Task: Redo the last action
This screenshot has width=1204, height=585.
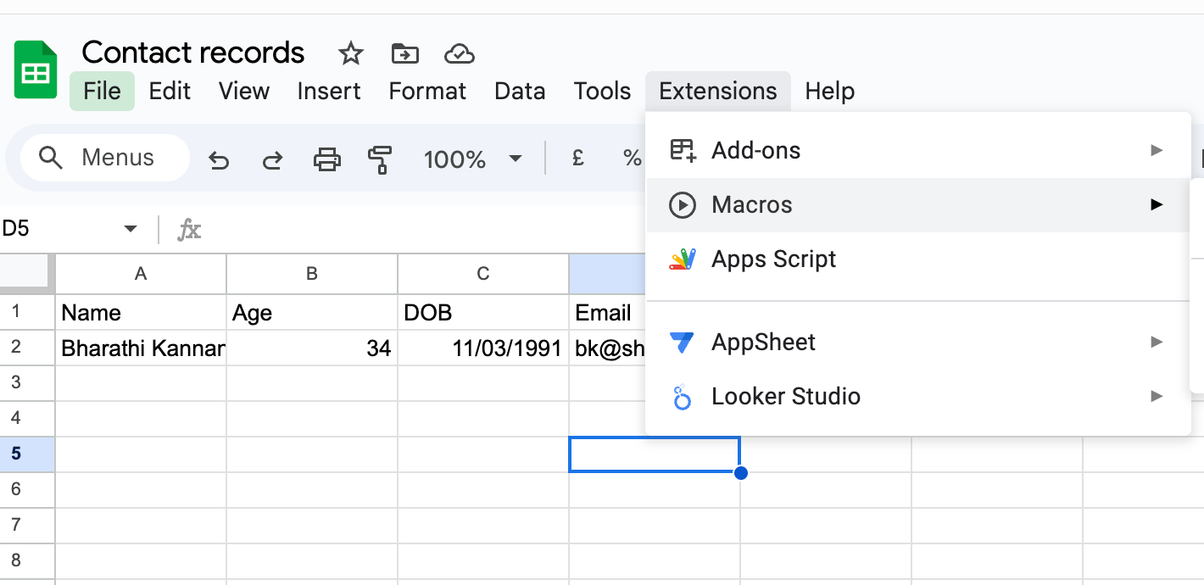Action: pyautogui.click(x=272, y=159)
